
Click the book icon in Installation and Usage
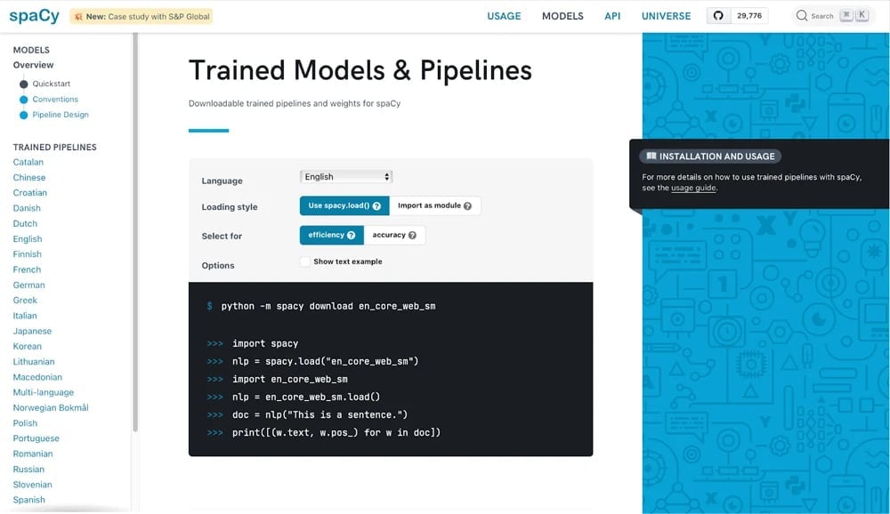651,156
